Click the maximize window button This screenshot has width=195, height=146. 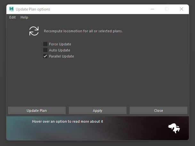point(167,9)
